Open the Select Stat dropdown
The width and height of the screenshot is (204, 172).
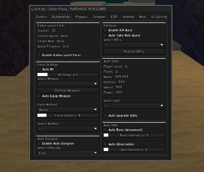point(134,106)
